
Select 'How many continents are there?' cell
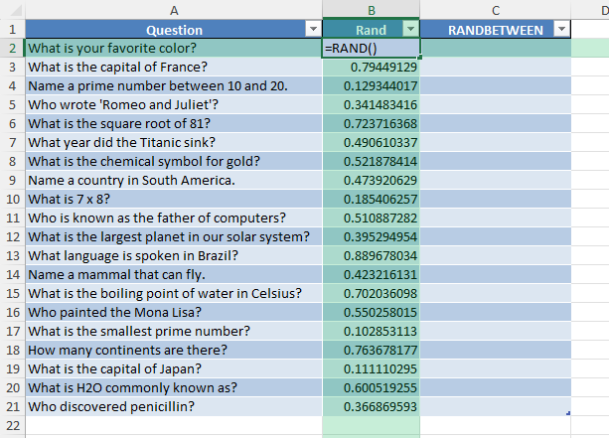(174, 351)
